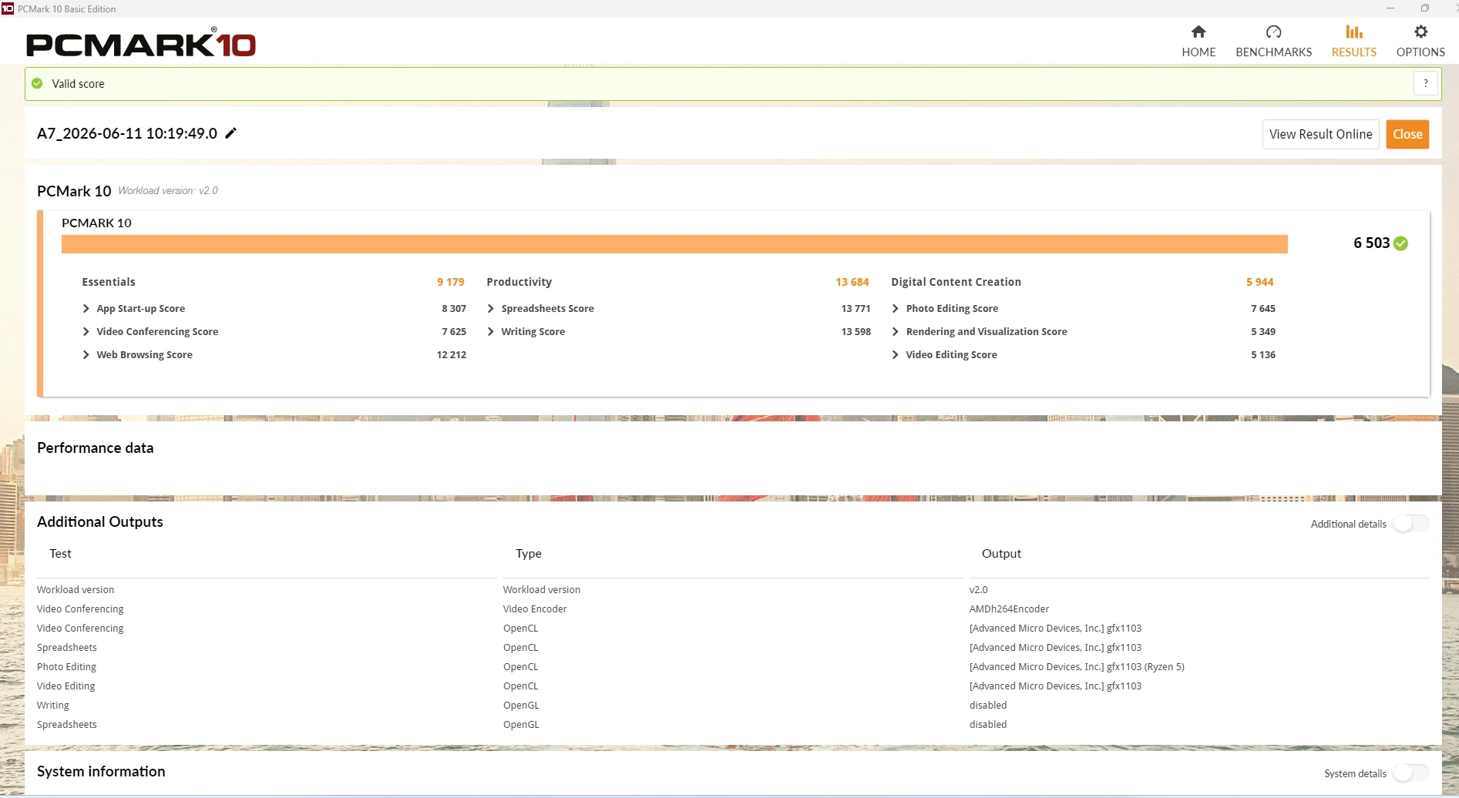This screenshot has width=1459, height=798.
Task: Click the green valid score checkmark icon
Action: 37,83
